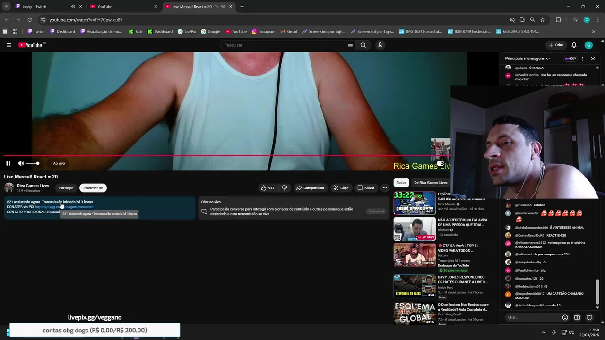
Task: Click the Participe membership button
Action: click(x=66, y=188)
